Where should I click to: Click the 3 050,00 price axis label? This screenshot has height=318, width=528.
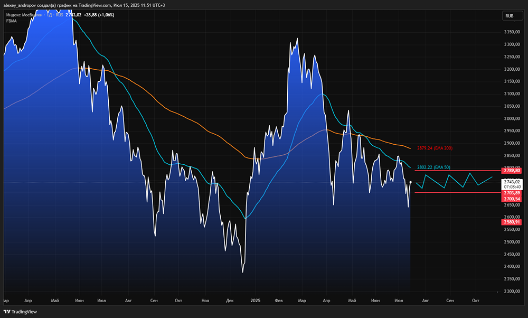pyautogui.click(x=512, y=106)
